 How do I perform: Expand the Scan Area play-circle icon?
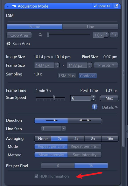tap(9, 44)
